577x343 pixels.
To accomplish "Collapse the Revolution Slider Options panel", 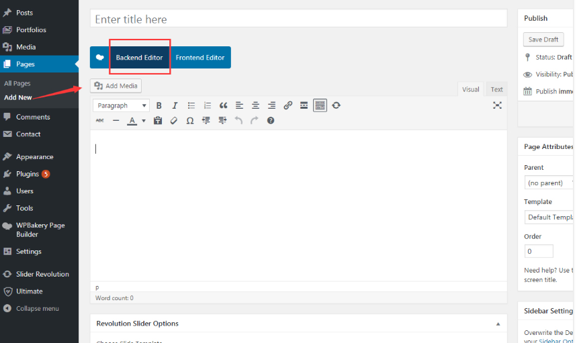I will [x=498, y=324].
